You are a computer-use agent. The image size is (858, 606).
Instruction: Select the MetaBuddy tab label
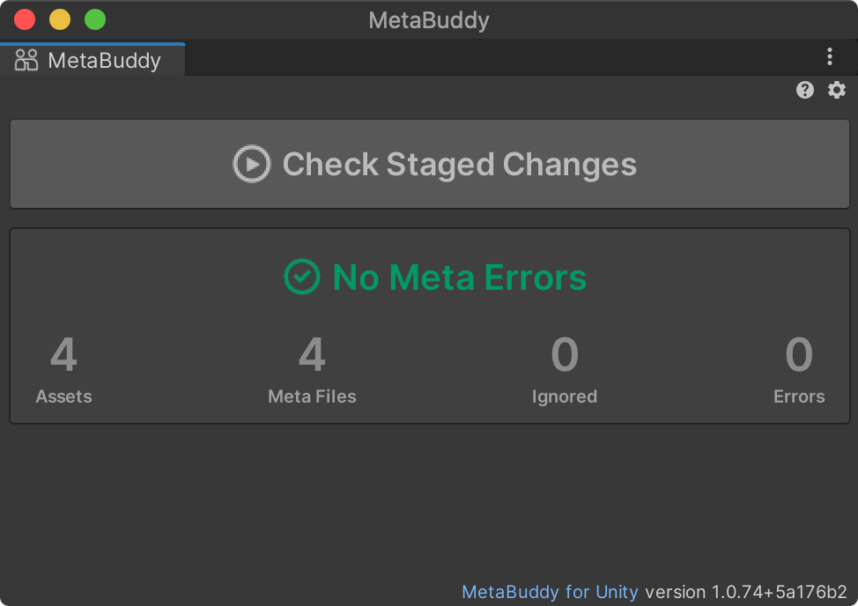click(104, 60)
